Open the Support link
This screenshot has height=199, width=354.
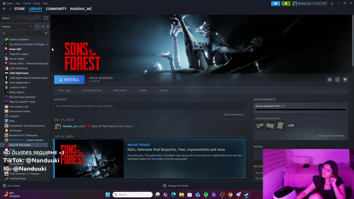click(163, 90)
